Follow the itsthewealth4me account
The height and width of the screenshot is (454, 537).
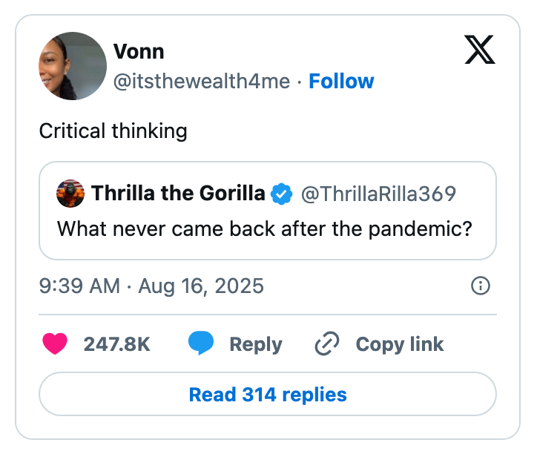(341, 82)
